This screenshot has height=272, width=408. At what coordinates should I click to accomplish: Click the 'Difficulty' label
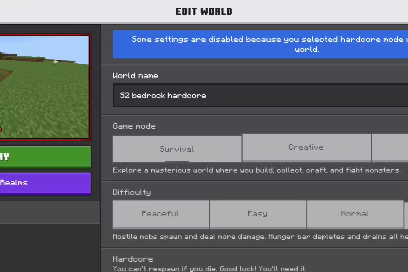(x=132, y=193)
